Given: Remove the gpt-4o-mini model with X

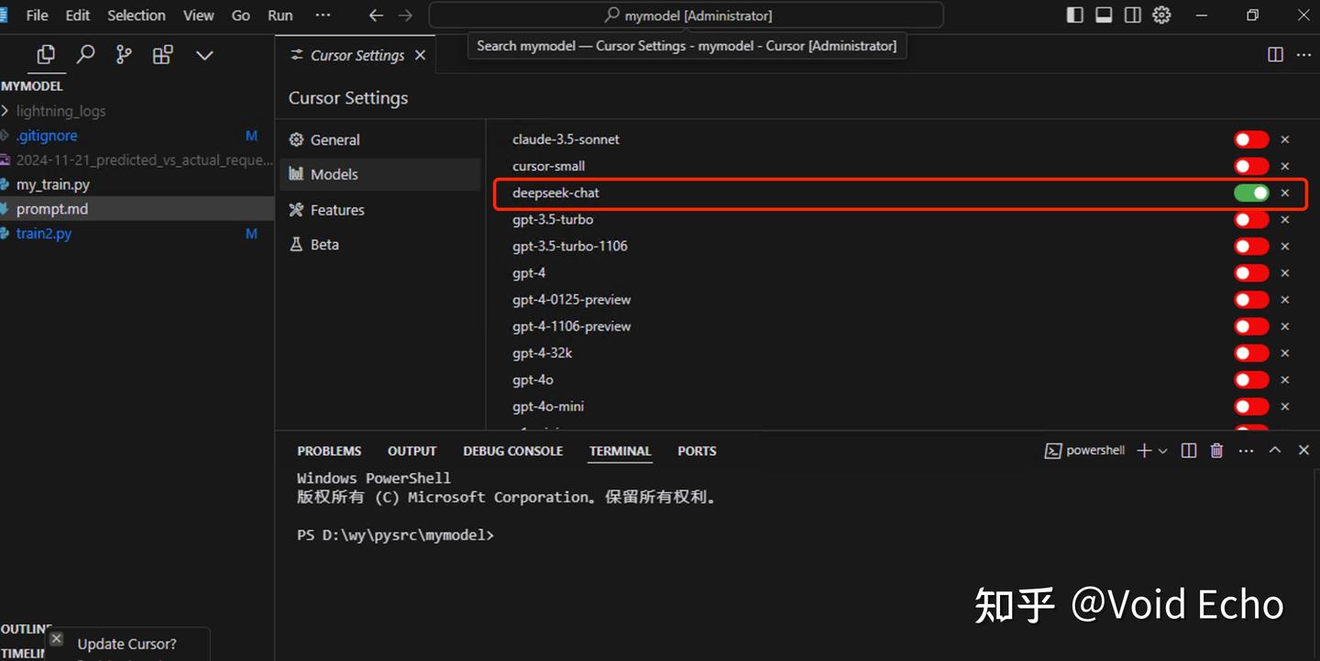Looking at the screenshot, I should pos(1285,406).
